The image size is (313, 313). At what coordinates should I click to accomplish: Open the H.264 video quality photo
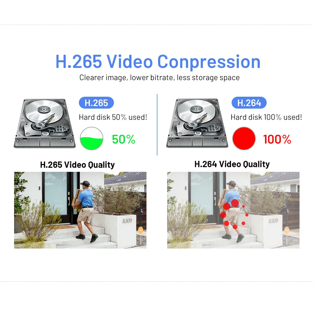click(x=233, y=210)
